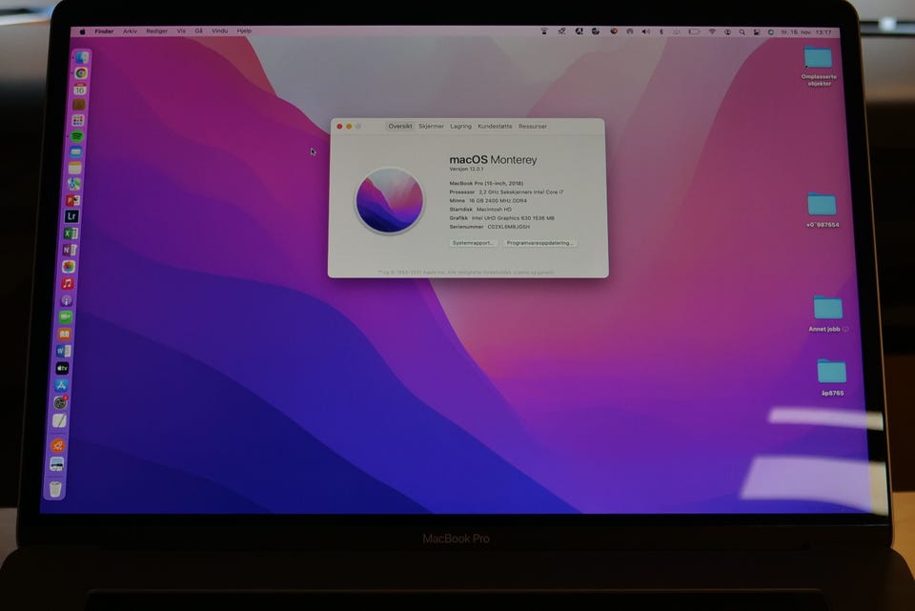This screenshot has width=915, height=611.
Task: Open the Gå menu
Action: (199, 31)
